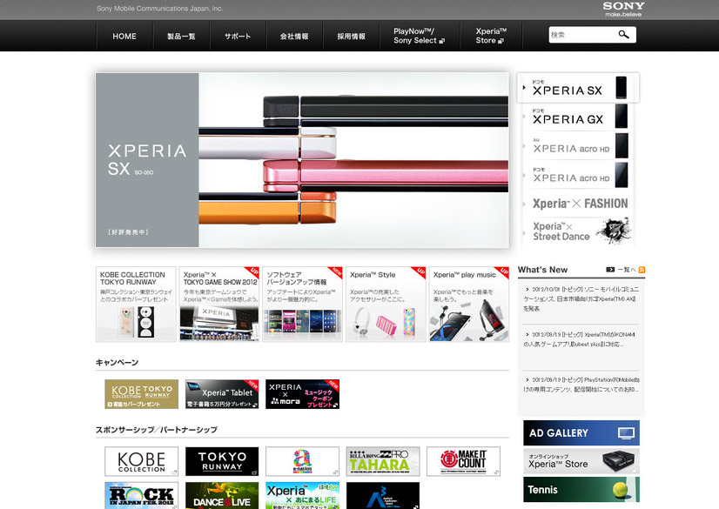The height and width of the screenshot is (509, 719).
Task: Open the 2012/09/19 KONAMI news topic
Action: pos(581,339)
